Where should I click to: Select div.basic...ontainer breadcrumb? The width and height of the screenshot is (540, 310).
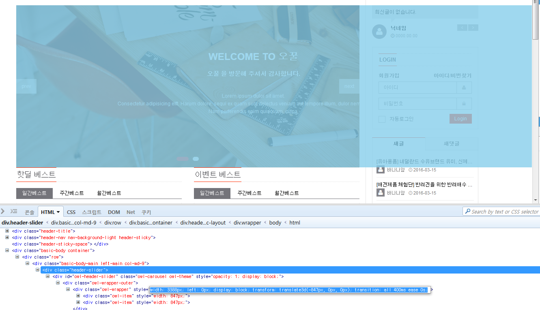click(x=151, y=222)
